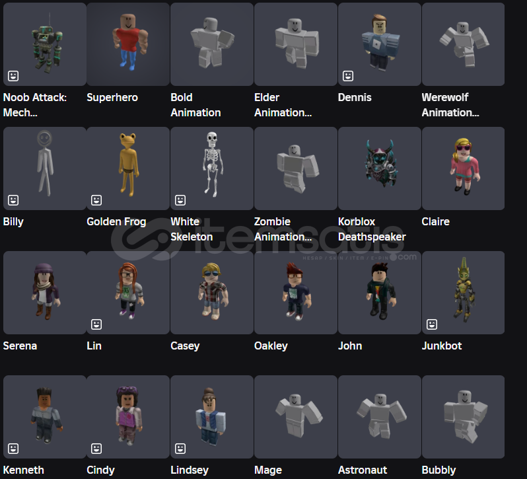Click the "Bubbly" item name
This screenshot has height=479, width=527.
[439, 470]
